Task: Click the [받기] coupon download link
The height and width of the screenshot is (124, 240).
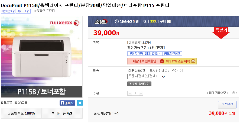Action: (160, 48)
